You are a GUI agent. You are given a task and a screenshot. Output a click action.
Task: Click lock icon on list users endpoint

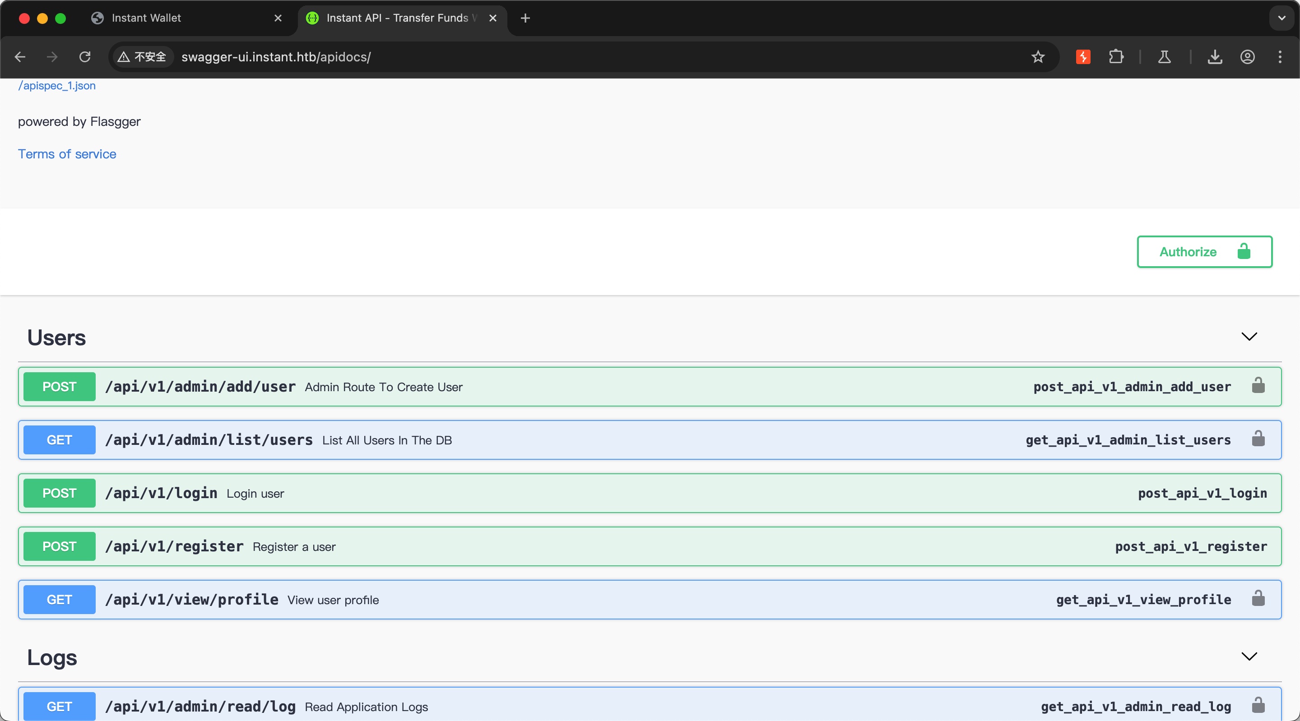click(1258, 439)
